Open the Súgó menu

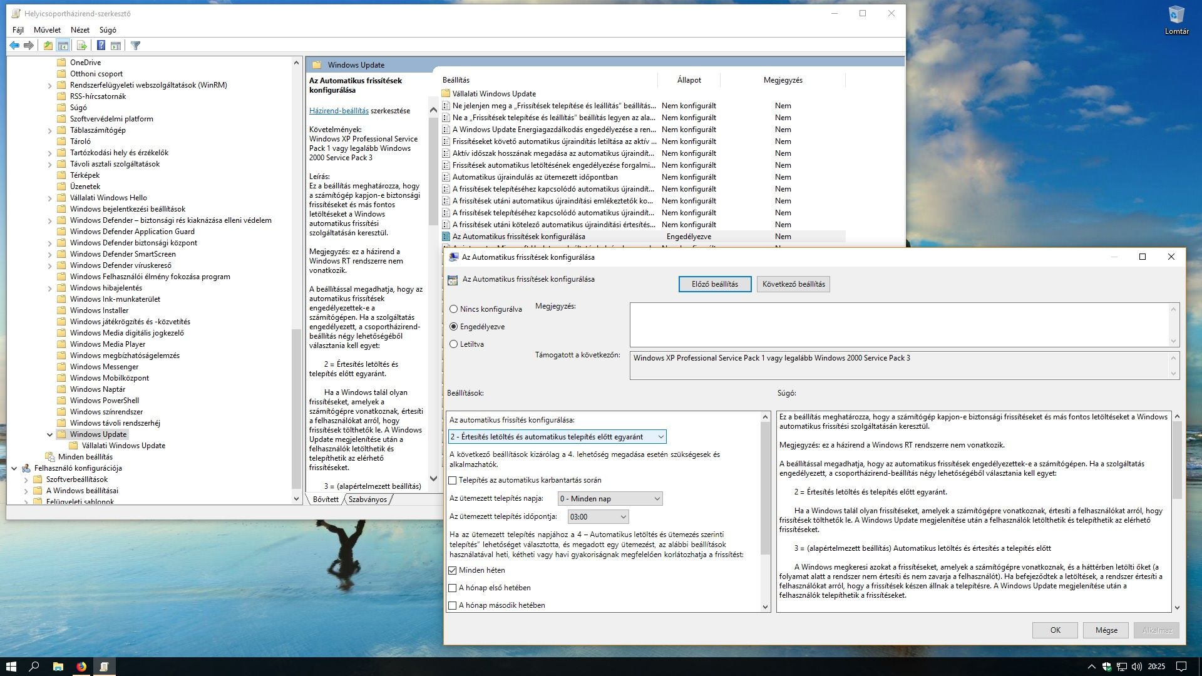pos(108,29)
